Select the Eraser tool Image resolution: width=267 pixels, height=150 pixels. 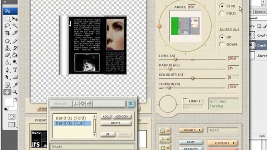[x=7, y=55]
